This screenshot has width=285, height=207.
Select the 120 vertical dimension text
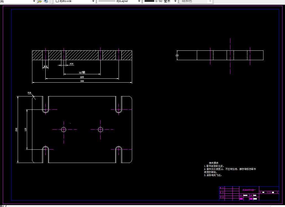[x=25, y=130]
